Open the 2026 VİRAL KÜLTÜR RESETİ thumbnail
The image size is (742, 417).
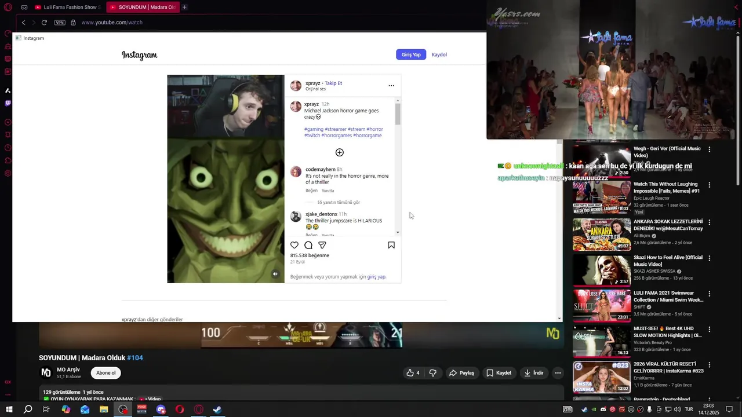601,377
